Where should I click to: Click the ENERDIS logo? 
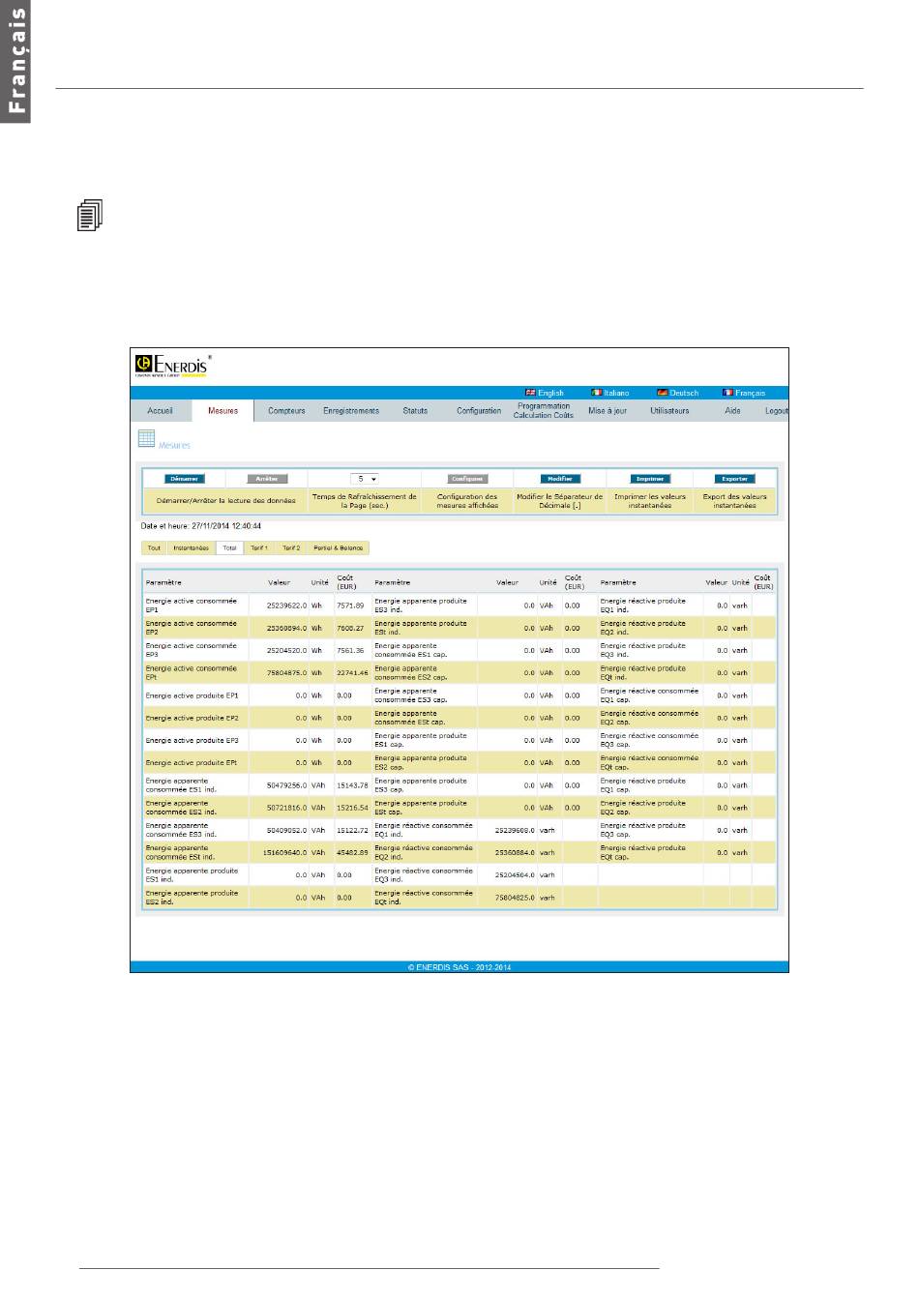[x=172, y=365]
